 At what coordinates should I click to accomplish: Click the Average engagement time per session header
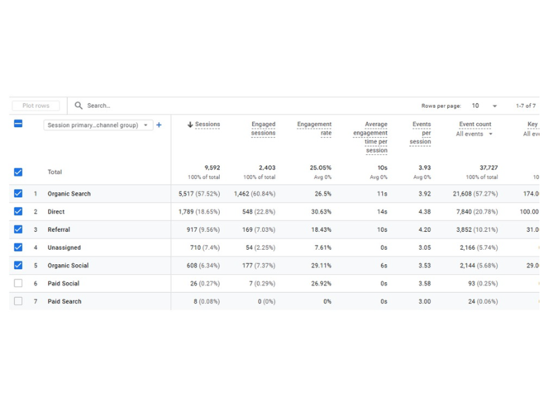(x=372, y=137)
